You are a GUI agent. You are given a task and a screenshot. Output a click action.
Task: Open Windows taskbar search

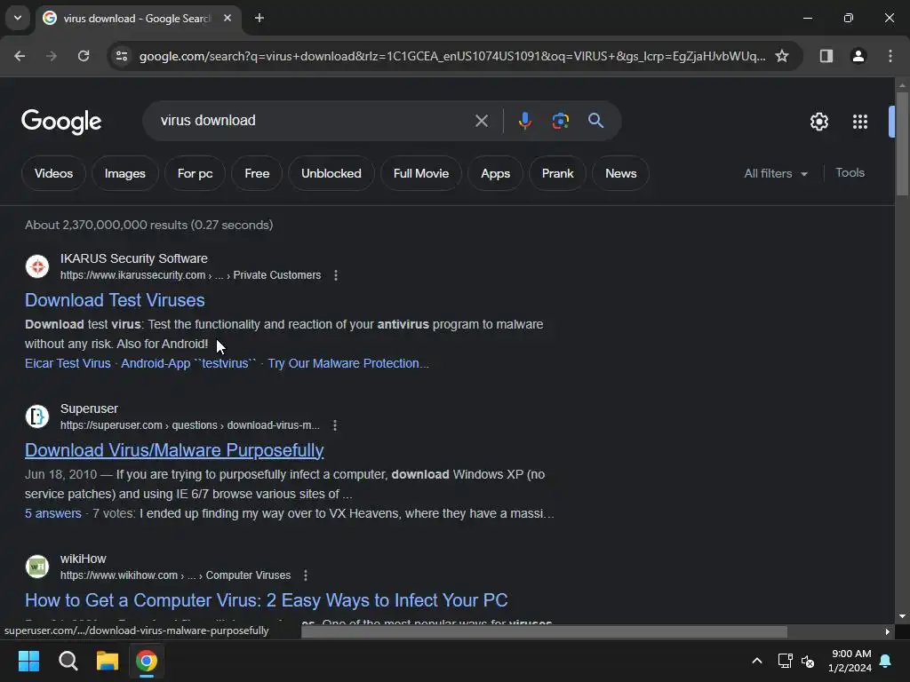coord(68,661)
